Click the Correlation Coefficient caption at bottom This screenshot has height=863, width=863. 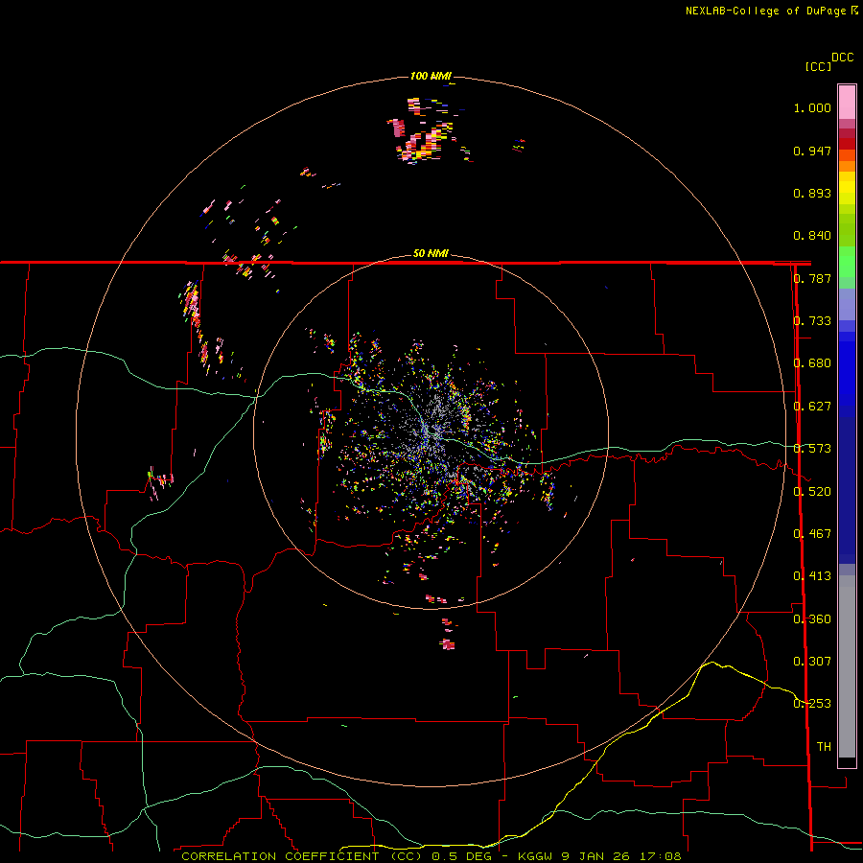[x=302, y=856]
